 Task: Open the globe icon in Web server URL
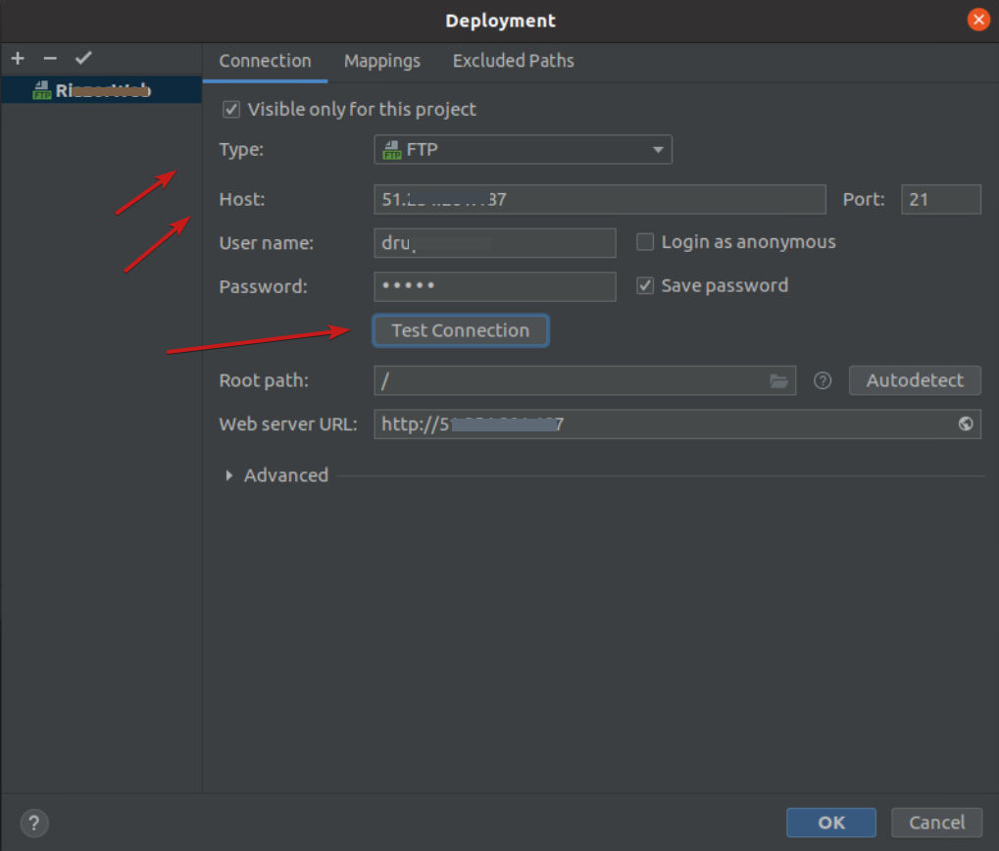[x=966, y=424]
